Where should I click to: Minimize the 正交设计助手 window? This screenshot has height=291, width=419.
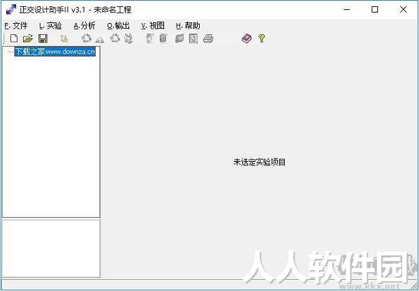point(347,10)
